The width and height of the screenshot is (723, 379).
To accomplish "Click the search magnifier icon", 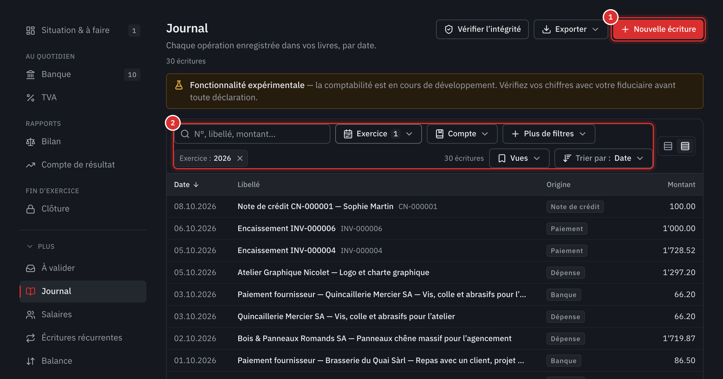I will point(185,134).
